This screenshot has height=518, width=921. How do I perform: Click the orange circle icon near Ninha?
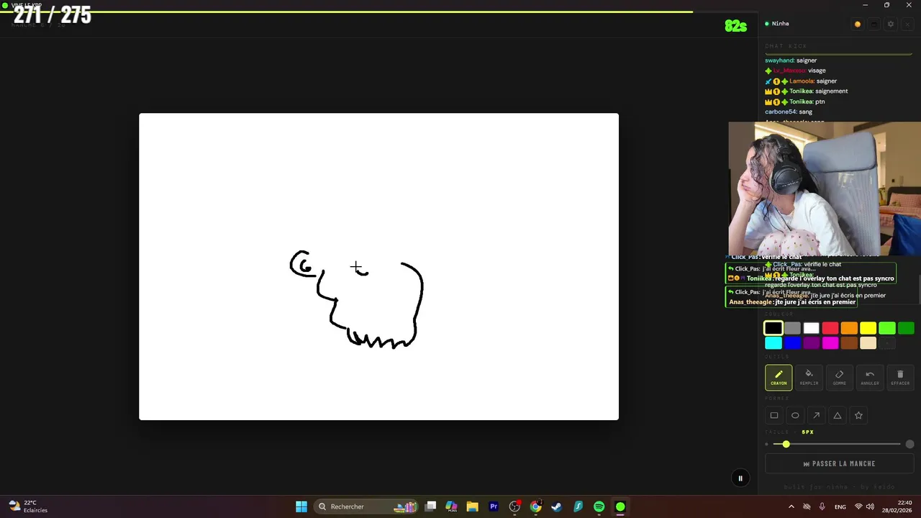pyautogui.click(x=857, y=24)
